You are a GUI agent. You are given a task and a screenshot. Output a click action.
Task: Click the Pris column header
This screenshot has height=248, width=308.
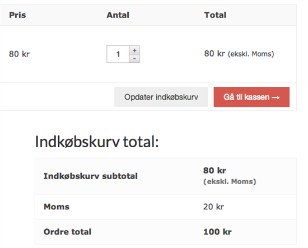click(x=17, y=15)
